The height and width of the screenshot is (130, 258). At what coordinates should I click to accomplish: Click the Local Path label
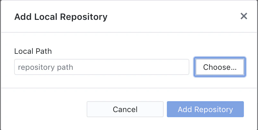pyautogui.click(x=33, y=51)
